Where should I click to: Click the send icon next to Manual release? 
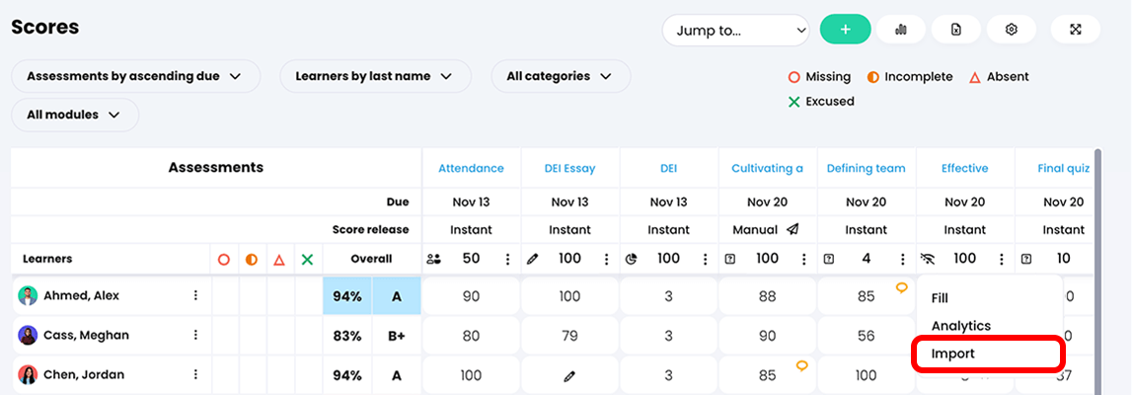[x=792, y=229]
